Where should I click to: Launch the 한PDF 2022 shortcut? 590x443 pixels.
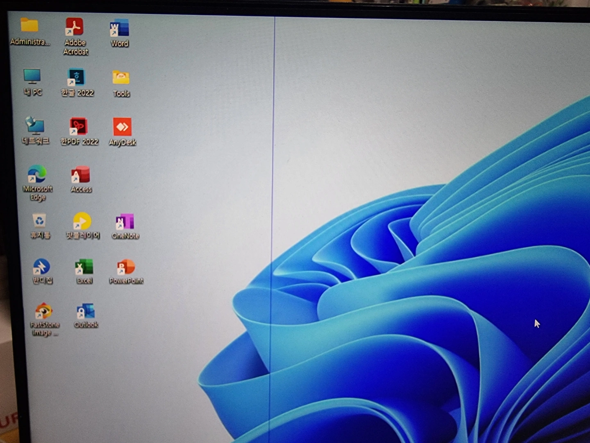tap(78, 127)
